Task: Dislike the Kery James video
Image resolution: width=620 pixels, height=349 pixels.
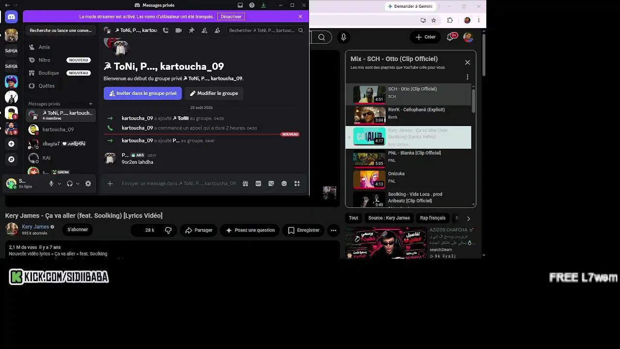Action: (169, 230)
